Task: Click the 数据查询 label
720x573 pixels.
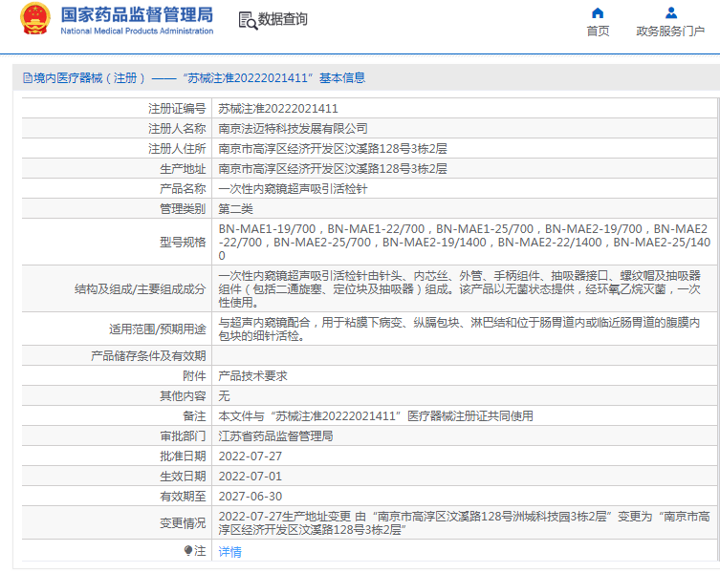Action: (282, 19)
